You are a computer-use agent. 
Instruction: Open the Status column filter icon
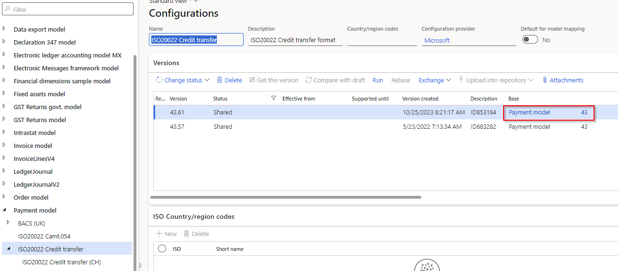pos(273,98)
